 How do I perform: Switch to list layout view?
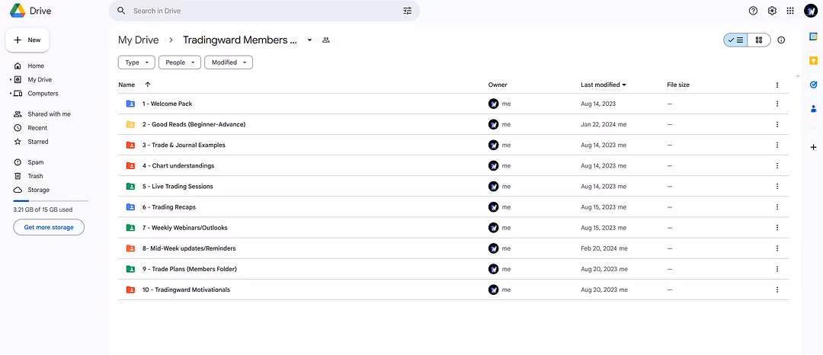pyautogui.click(x=735, y=40)
